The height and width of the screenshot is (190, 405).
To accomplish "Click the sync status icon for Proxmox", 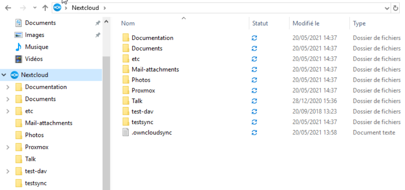I will click(x=254, y=91).
